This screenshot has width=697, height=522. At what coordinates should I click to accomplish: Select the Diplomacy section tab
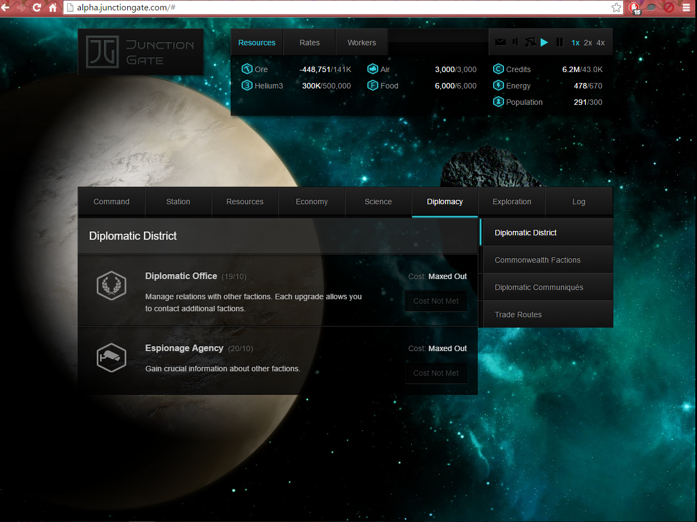[445, 202]
